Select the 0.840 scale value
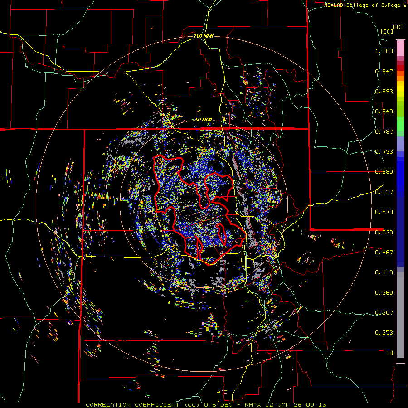The image size is (408, 408). pyautogui.click(x=384, y=112)
